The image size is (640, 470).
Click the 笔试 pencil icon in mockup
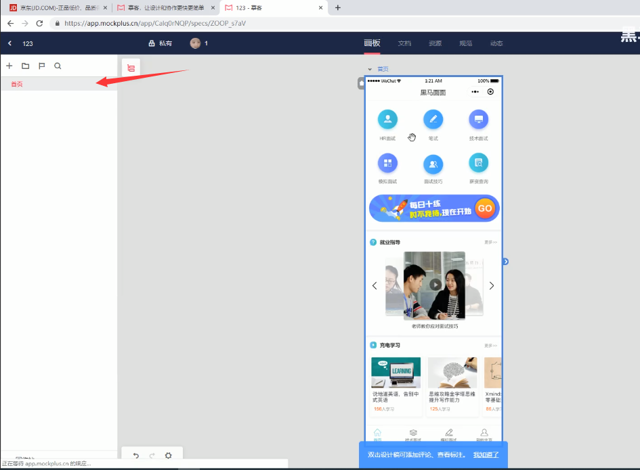tap(433, 119)
